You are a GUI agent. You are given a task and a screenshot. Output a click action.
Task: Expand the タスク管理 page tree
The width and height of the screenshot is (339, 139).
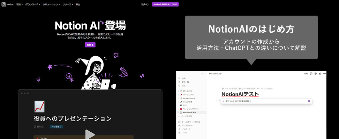(179, 102)
